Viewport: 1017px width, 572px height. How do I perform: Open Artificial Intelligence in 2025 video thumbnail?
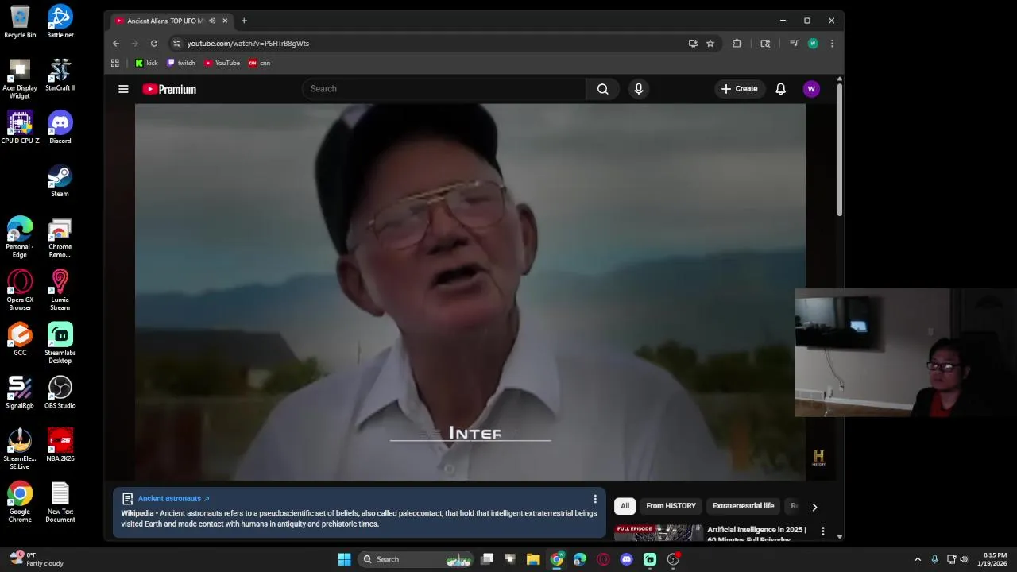[659, 532]
